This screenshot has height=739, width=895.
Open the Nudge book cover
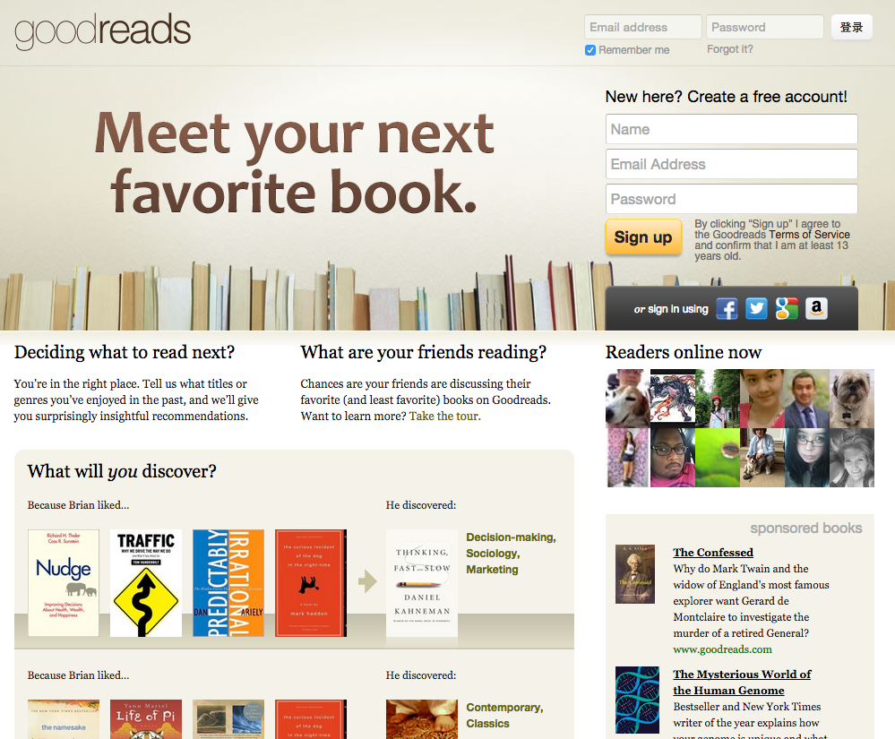pyautogui.click(x=64, y=582)
